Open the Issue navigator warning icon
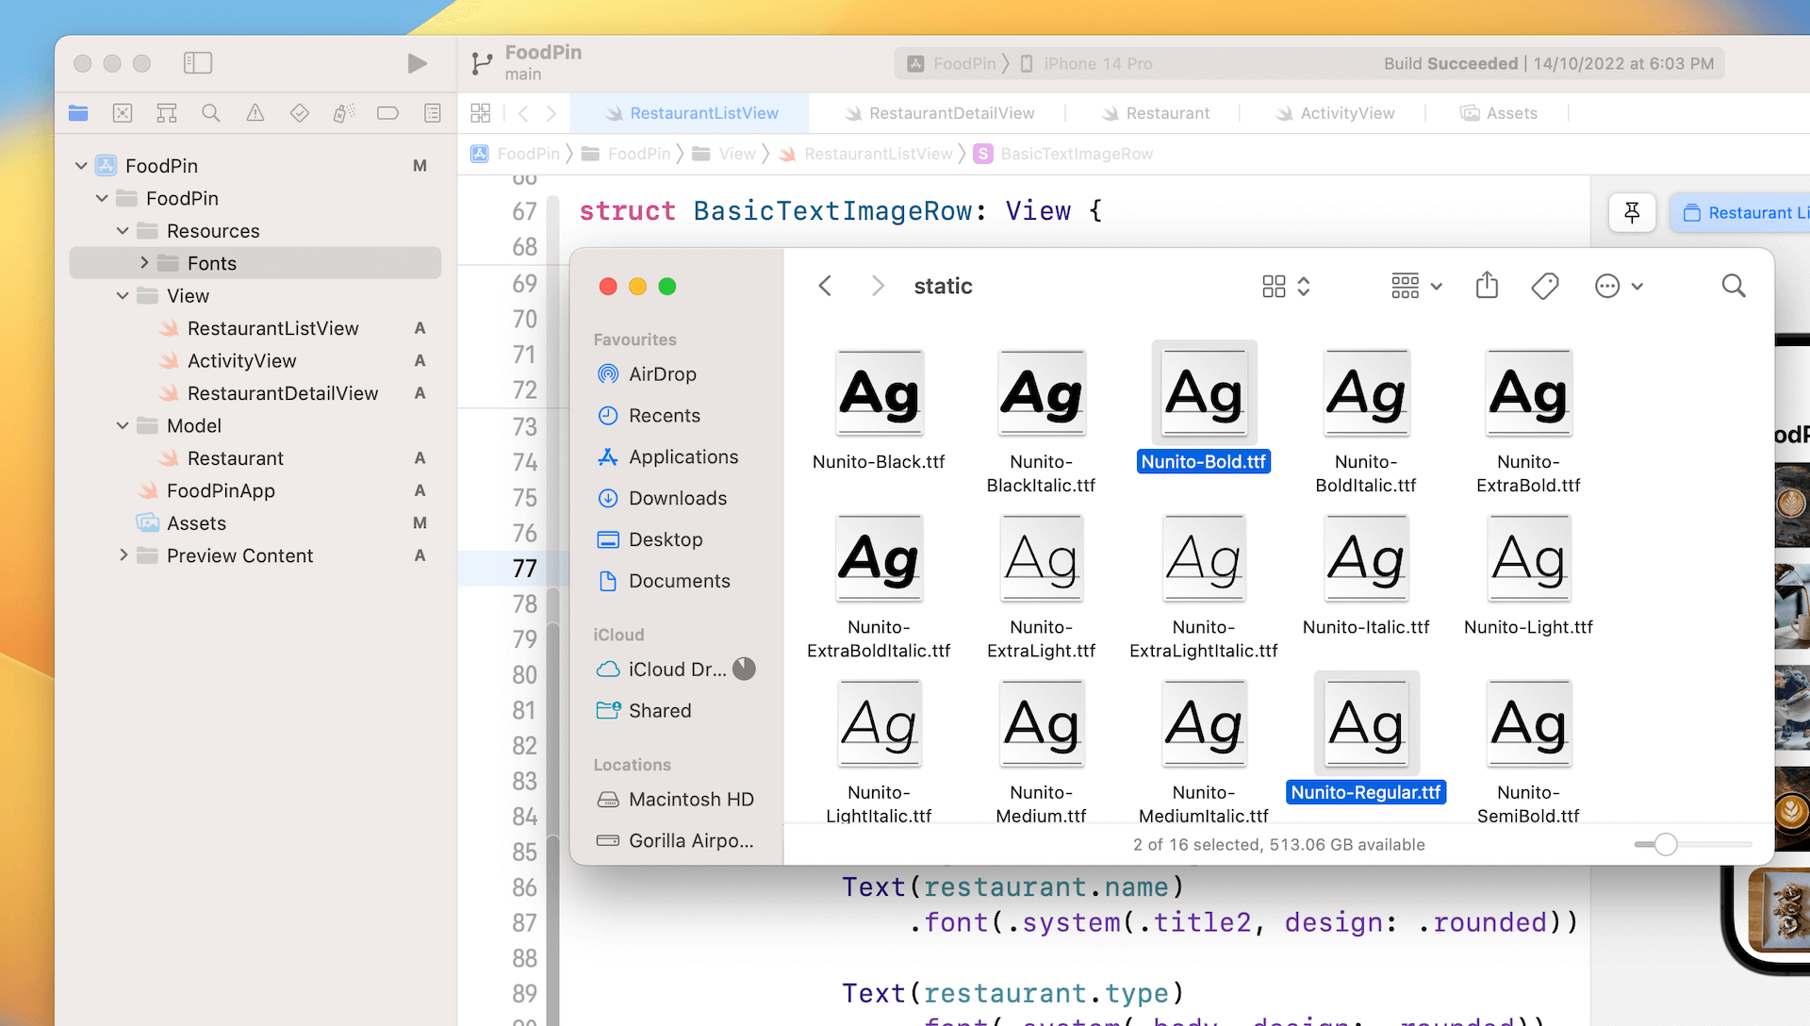 pos(255,112)
